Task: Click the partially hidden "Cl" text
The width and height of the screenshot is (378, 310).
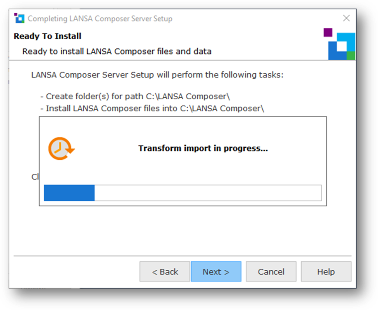Action: click(x=35, y=177)
